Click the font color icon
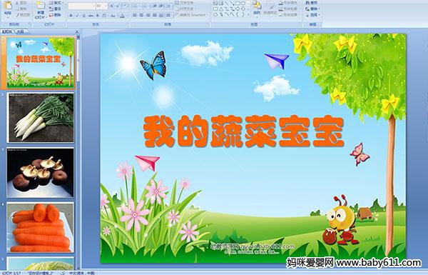Screen dimensions: 428x275 (x=122, y=16)
